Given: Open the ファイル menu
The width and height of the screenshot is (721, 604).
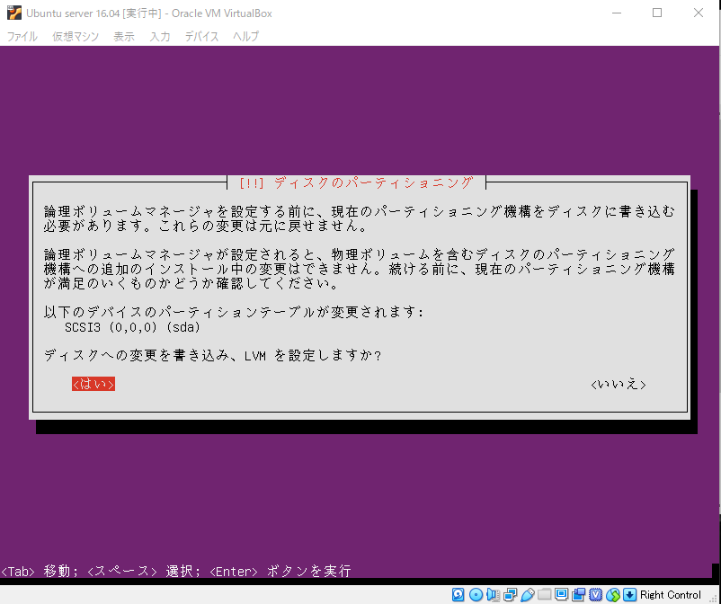Looking at the screenshot, I should coord(22,36).
